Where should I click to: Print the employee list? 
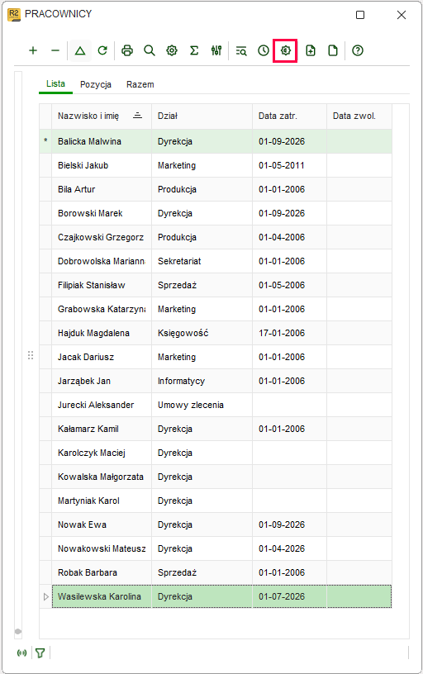127,50
